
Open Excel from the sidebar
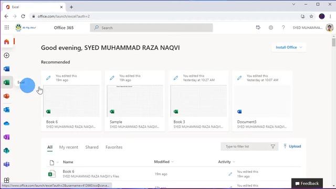click(x=7, y=82)
